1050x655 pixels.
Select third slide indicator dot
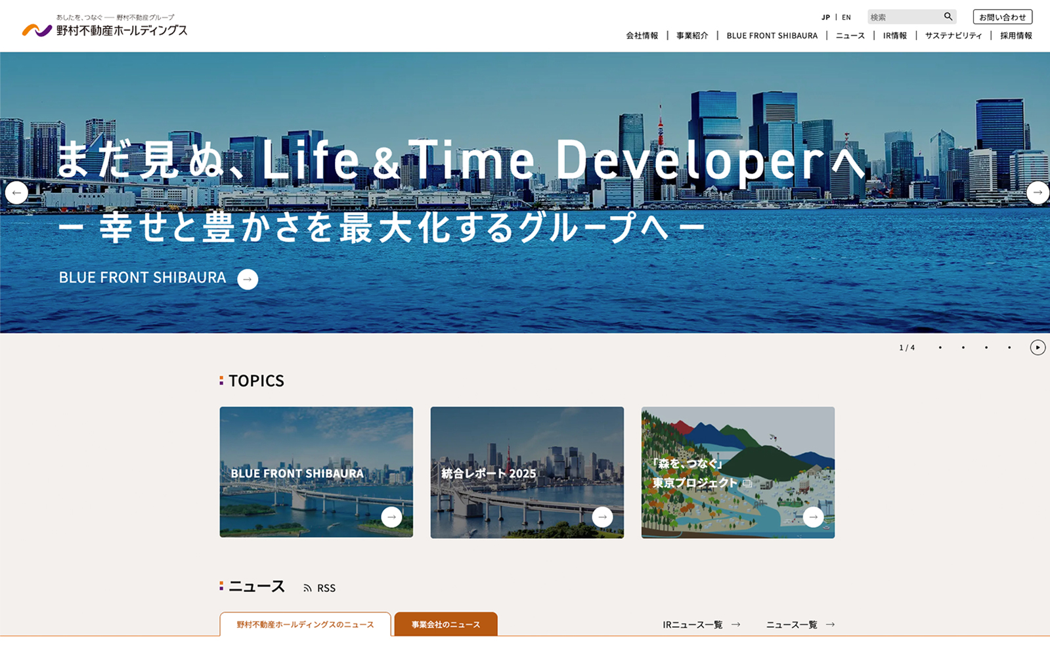(x=986, y=348)
